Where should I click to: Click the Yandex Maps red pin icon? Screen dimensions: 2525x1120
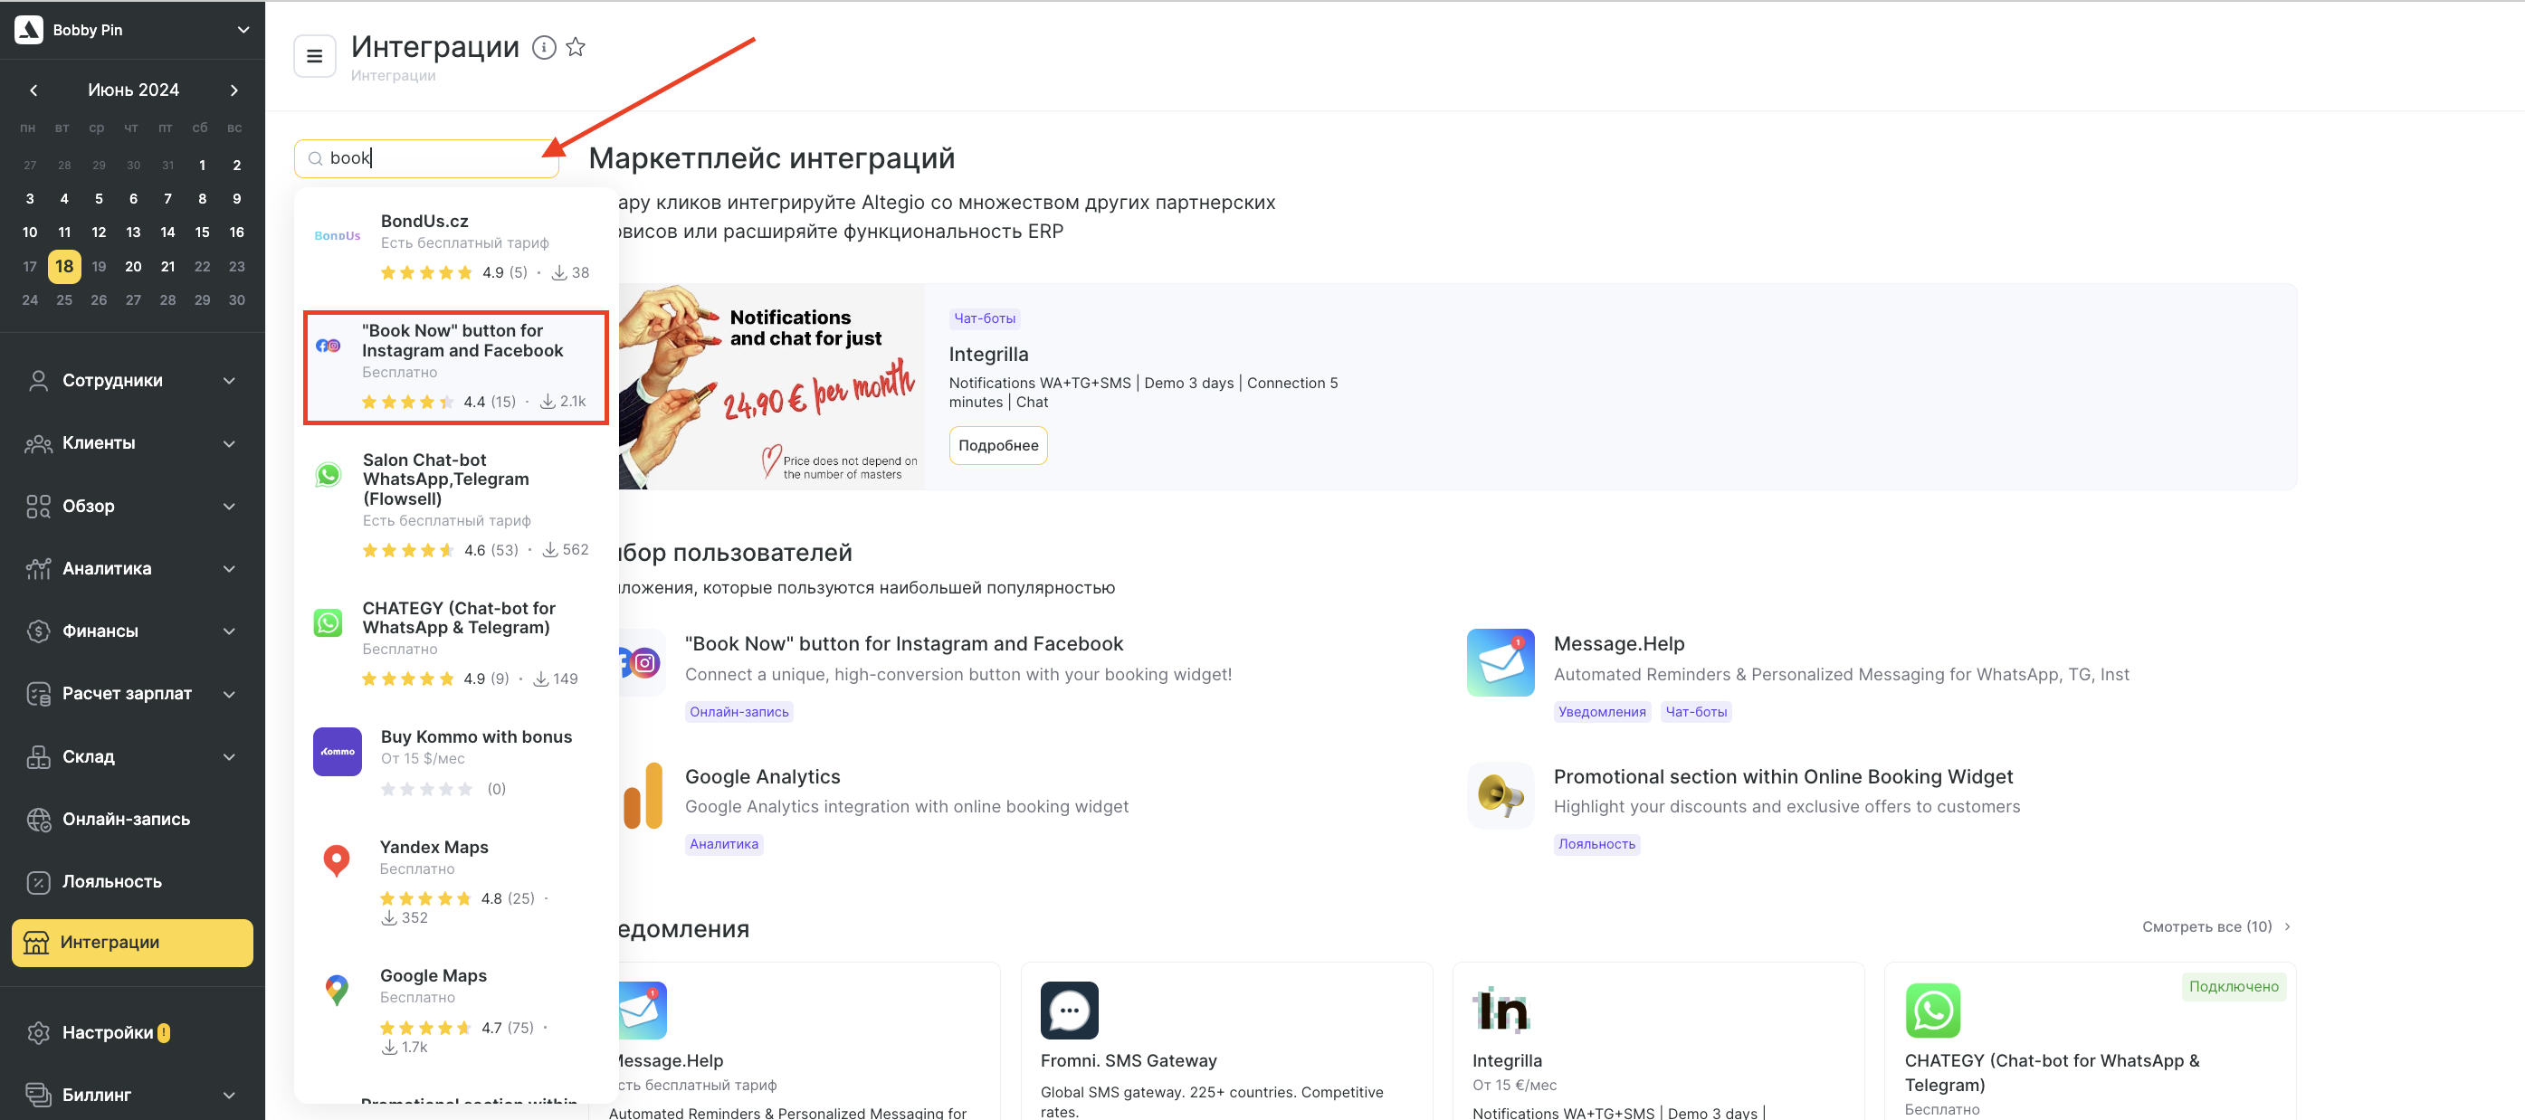click(x=336, y=860)
